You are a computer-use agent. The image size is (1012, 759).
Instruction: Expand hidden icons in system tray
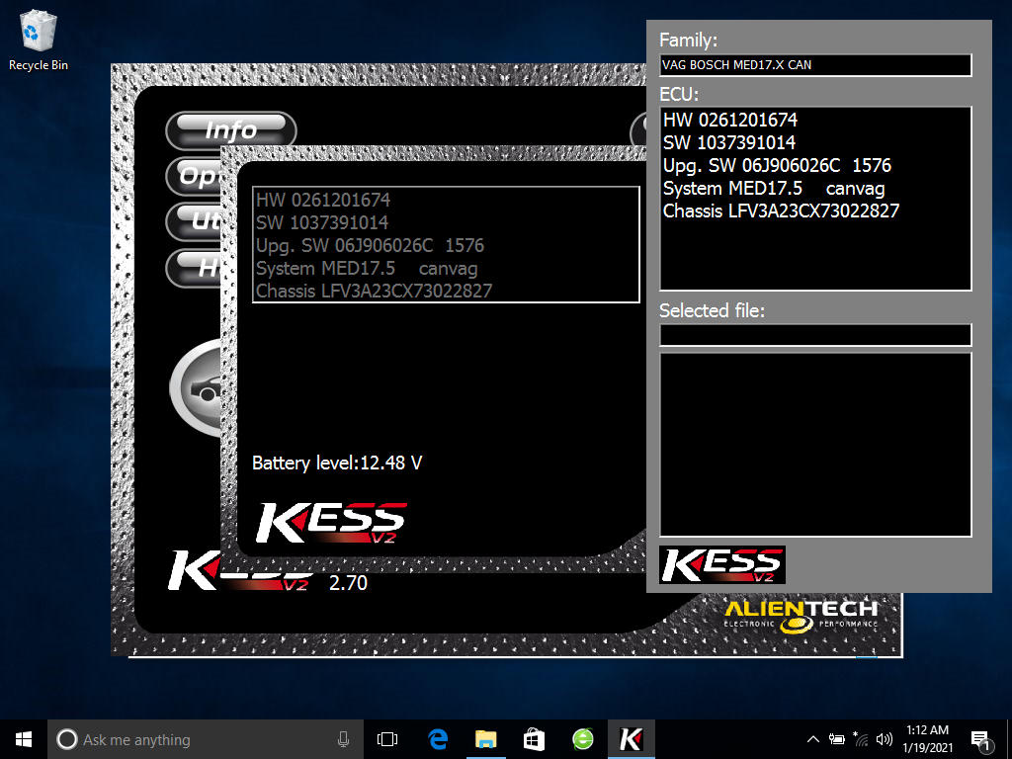point(812,738)
